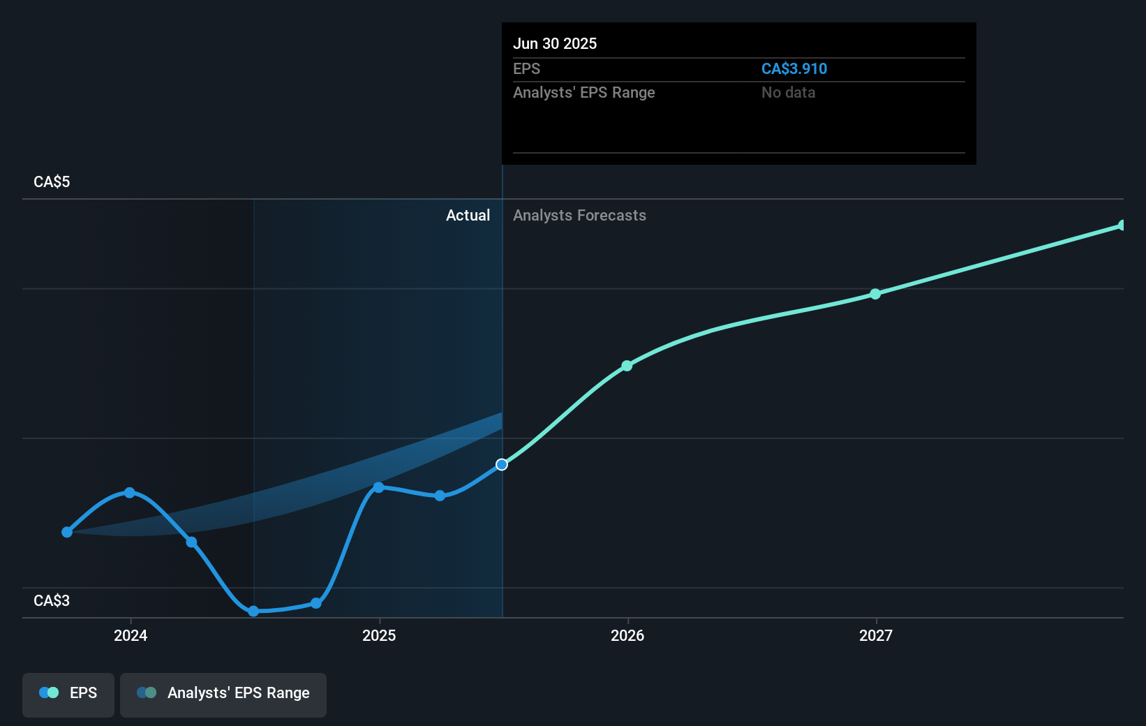Select the lowest EPS data point in mid-2024
The height and width of the screenshot is (726, 1146).
(x=253, y=612)
